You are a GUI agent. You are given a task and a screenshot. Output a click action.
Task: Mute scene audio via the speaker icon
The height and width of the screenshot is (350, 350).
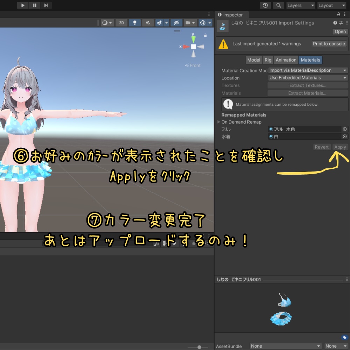(x=148, y=23)
